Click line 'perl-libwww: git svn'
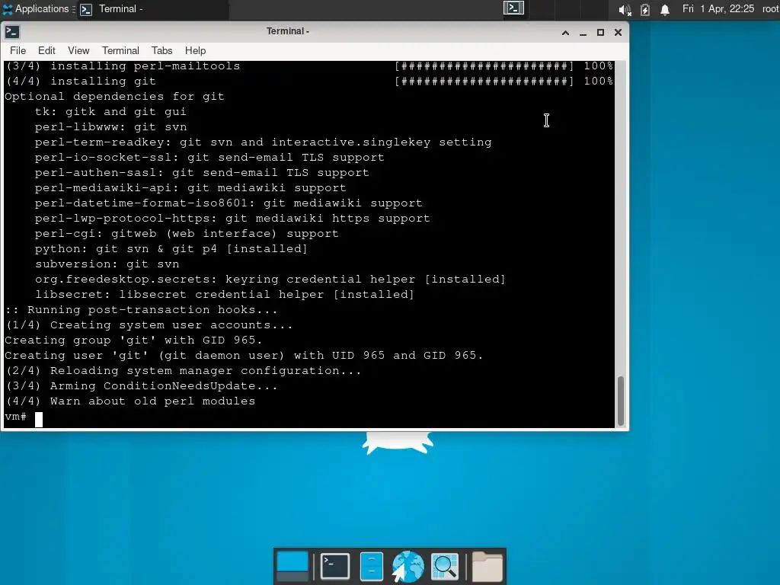Image resolution: width=780 pixels, height=585 pixels. click(x=110, y=127)
